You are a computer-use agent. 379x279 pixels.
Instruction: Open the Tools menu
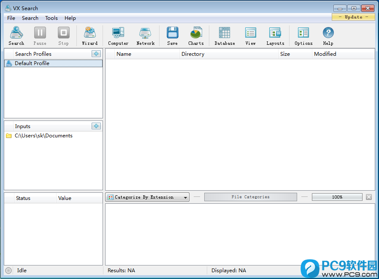click(51, 18)
